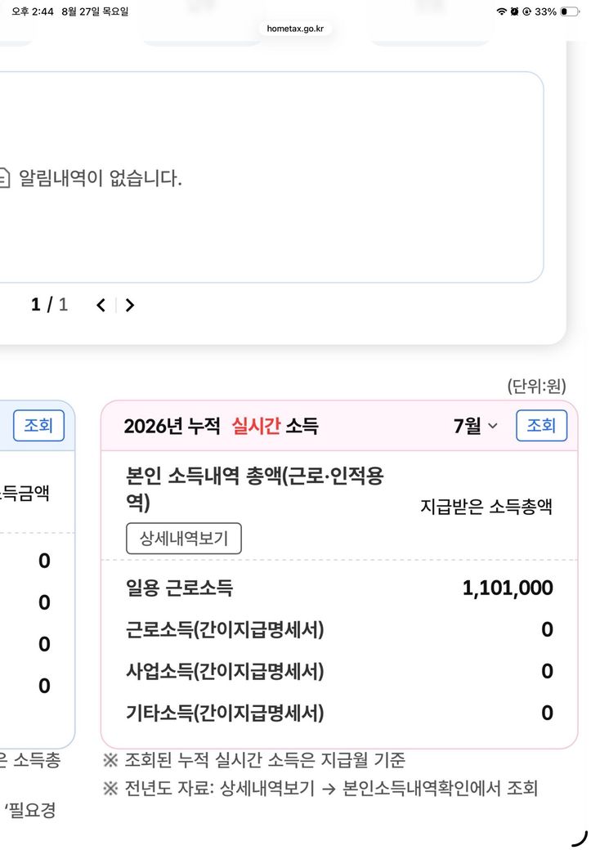Go to previous alert page arrow
The height and width of the screenshot is (850, 591).
click(x=101, y=305)
